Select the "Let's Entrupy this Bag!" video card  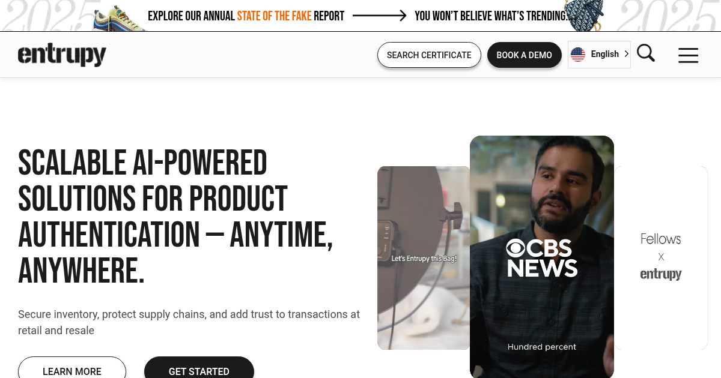point(424,258)
